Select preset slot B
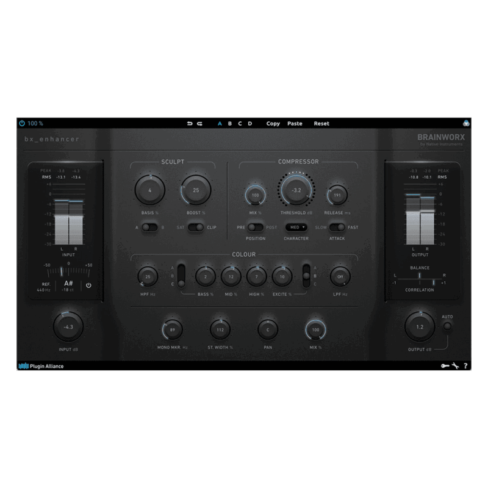Image resolution: width=488 pixels, height=488 pixels. [230, 124]
